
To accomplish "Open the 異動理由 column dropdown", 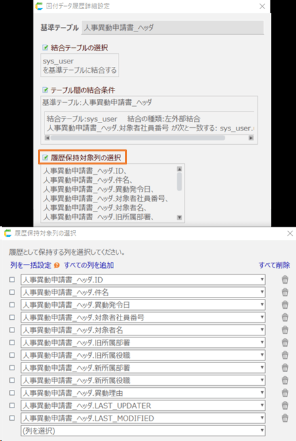I will tap(143, 393).
